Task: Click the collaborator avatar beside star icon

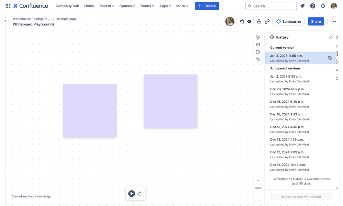Action: click(230, 21)
